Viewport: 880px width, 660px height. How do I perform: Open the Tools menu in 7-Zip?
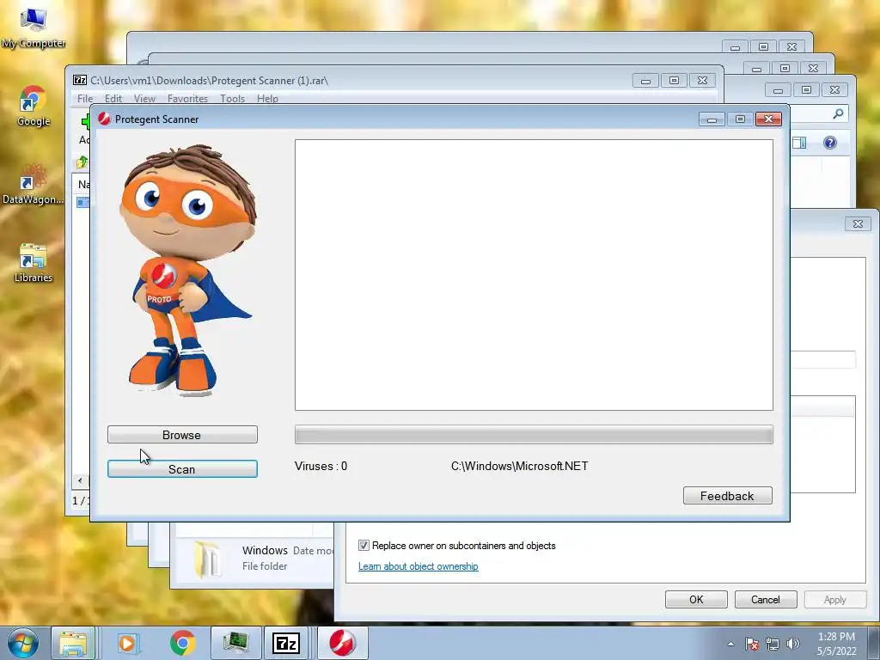(232, 98)
